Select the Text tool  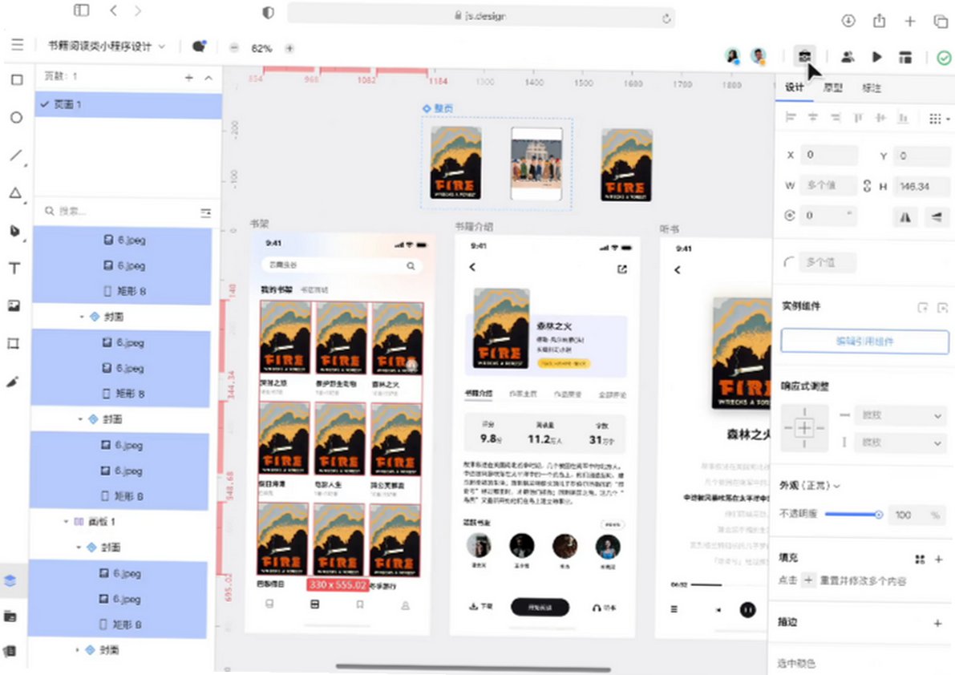click(x=14, y=269)
